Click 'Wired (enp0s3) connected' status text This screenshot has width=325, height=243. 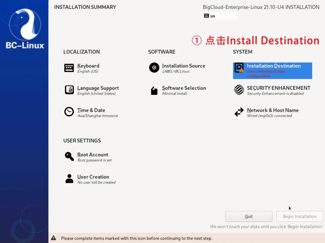[269, 116]
